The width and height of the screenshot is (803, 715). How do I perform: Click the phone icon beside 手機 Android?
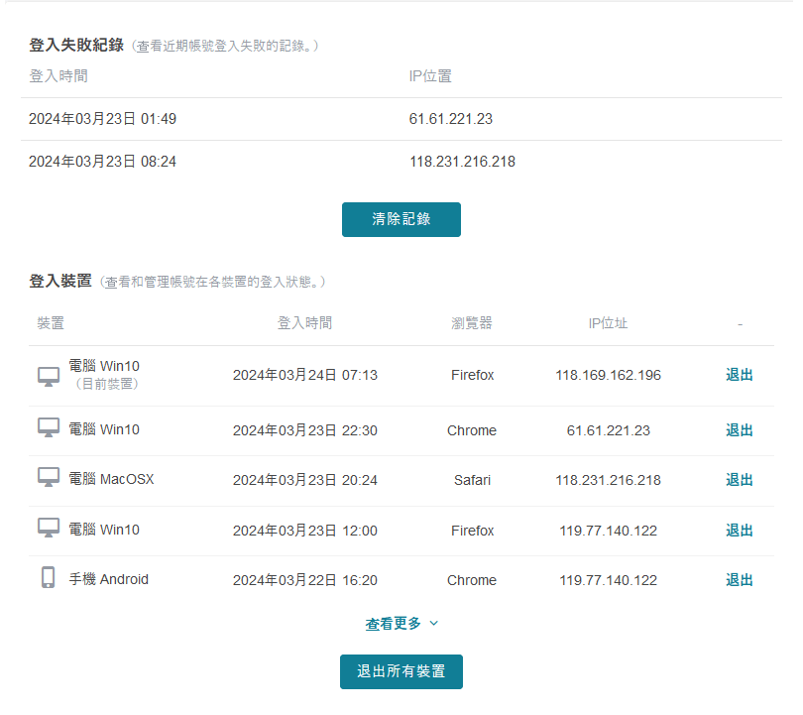click(48, 578)
